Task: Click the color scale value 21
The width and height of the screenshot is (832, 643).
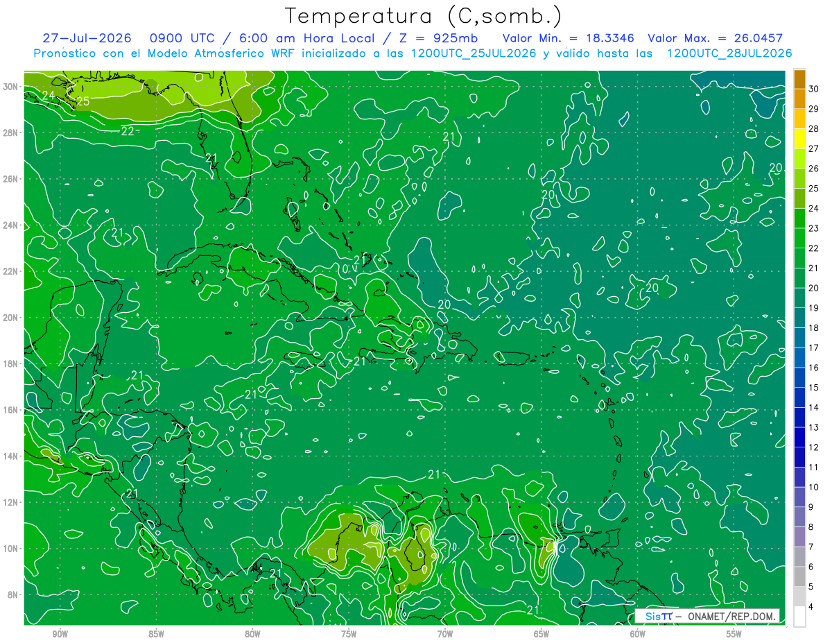Action: pos(814,268)
